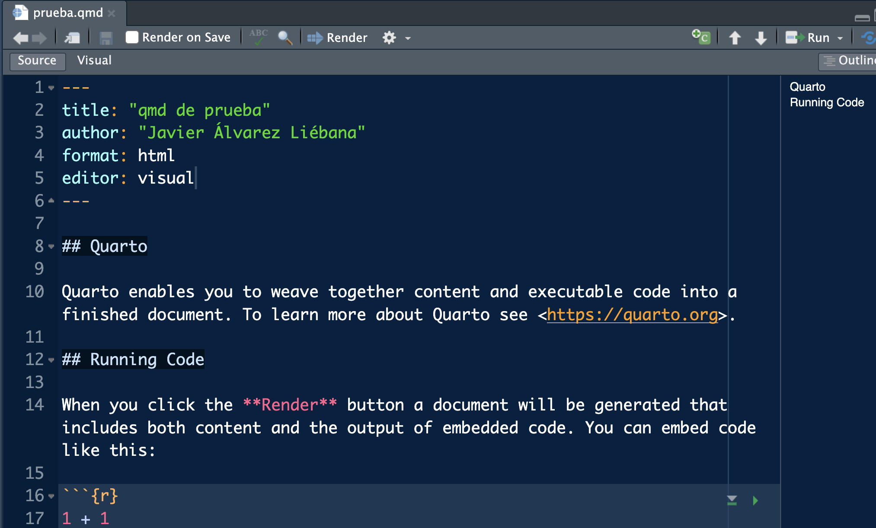Click the forward navigation arrow
This screenshot has width=876, height=528.
click(x=40, y=38)
